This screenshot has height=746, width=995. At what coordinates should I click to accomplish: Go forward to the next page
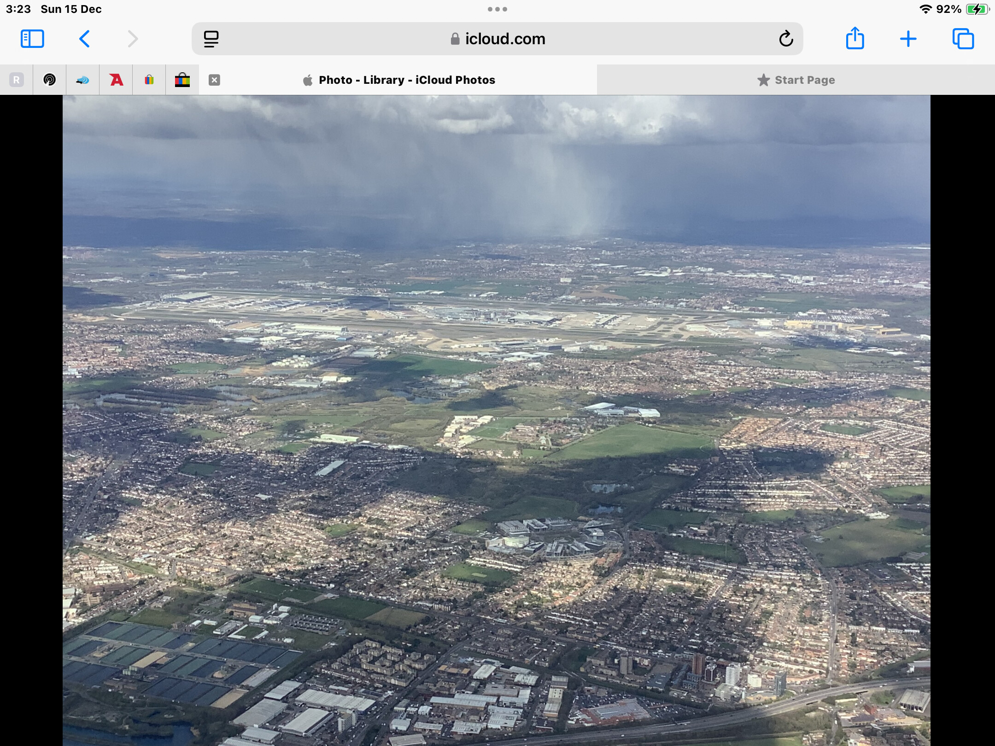[133, 39]
